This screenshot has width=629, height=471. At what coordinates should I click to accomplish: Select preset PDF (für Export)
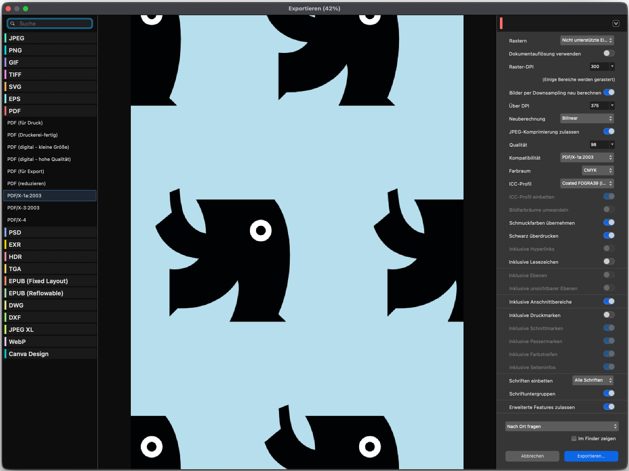[50, 171]
